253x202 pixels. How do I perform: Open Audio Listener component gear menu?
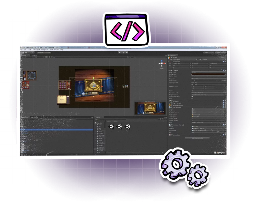tap(226, 105)
